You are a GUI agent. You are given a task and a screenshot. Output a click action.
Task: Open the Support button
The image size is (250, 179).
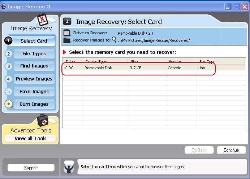(x=31, y=168)
